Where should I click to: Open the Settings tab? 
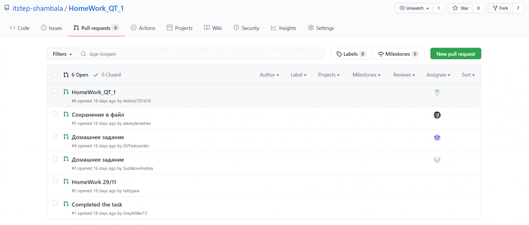coord(321,28)
